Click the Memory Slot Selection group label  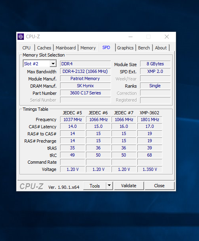(44, 55)
